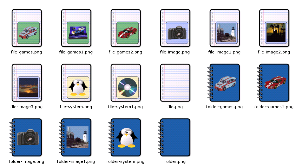Click the file-image3.png filename text

tap(26, 107)
